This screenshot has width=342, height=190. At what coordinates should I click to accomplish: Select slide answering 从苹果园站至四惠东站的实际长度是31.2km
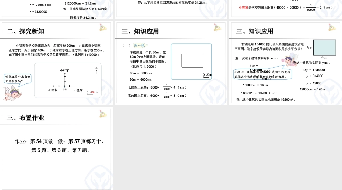pos(171,9)
